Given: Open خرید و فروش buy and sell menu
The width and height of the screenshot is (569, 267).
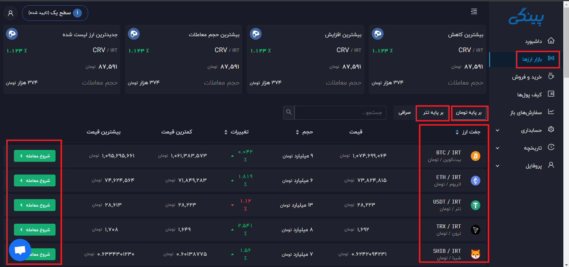Looking at the screenshot, I should click(527, 77).
